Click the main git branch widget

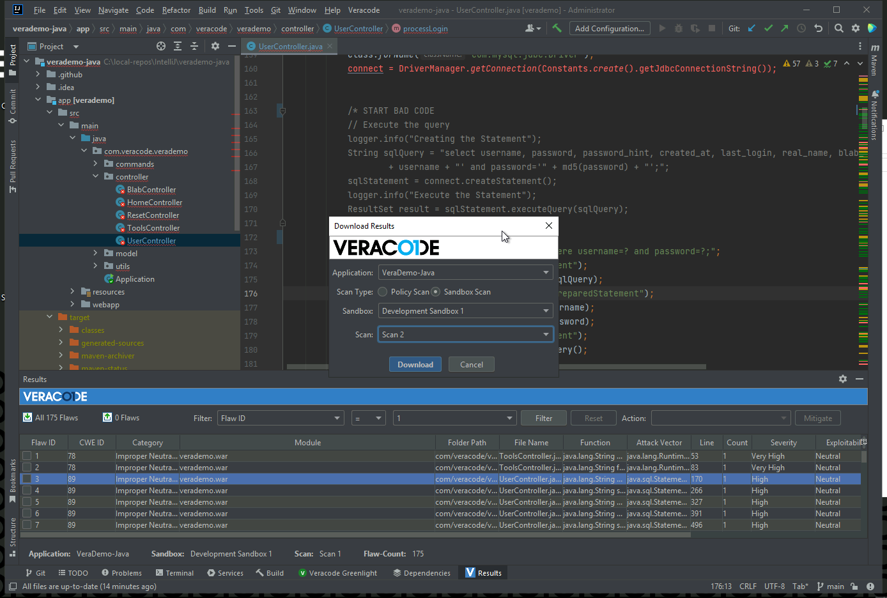click(830, 586)
